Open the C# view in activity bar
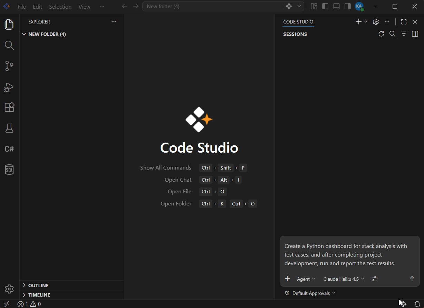The height and width of the screenshot is (308, 424). [x=9, y=149]
